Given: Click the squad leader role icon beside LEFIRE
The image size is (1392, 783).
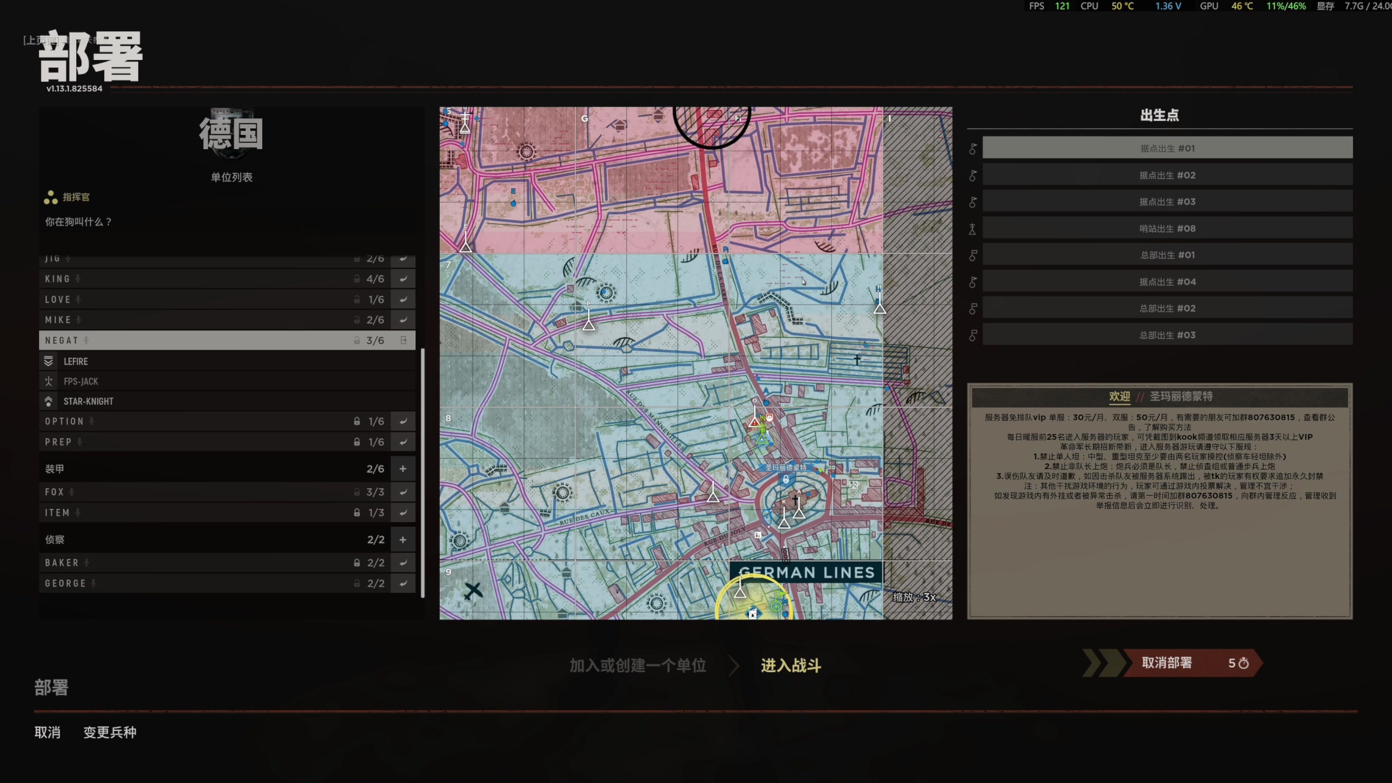Looking at the screenshot, I should (48, 361).
